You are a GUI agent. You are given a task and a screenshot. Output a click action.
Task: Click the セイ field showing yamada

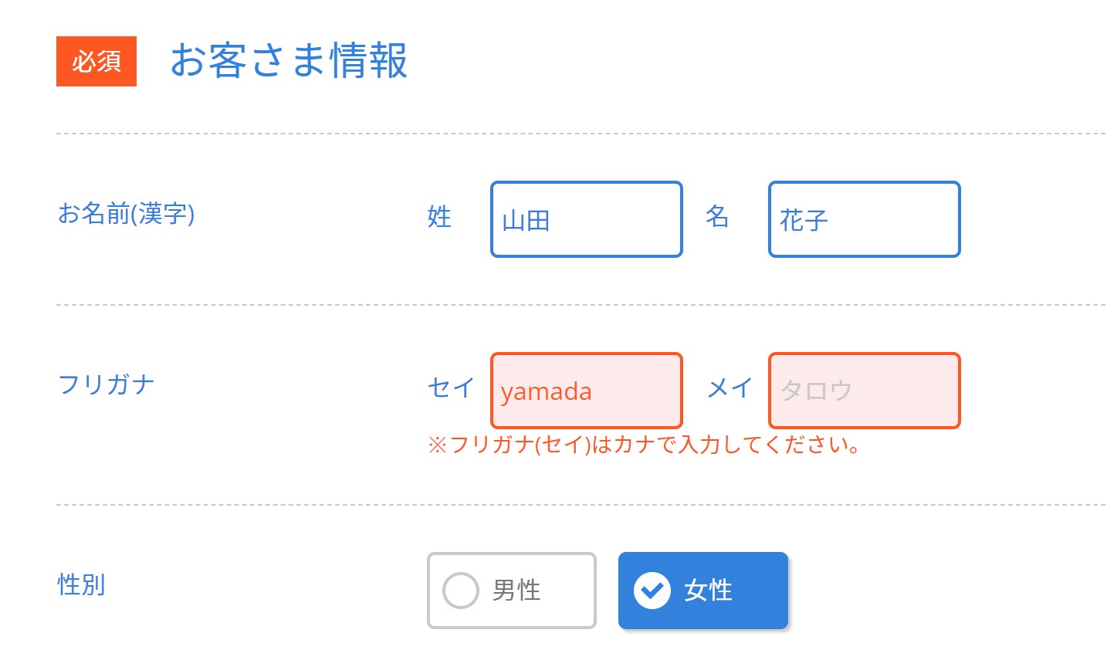click(x=586, y=390)
